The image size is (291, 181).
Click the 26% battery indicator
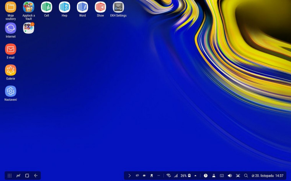pos(186,176)
